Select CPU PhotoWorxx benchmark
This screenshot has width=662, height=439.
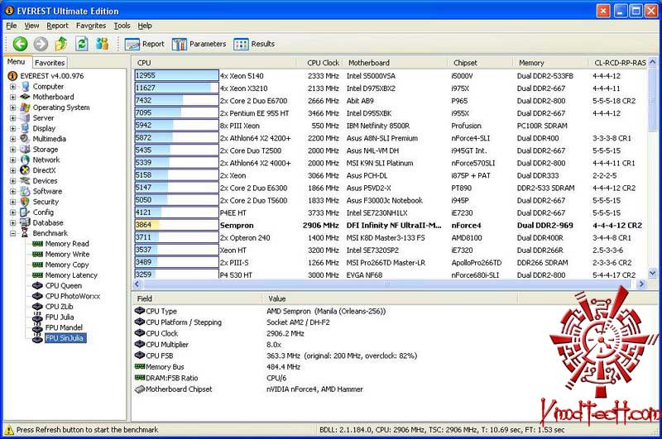click(73, 296)
